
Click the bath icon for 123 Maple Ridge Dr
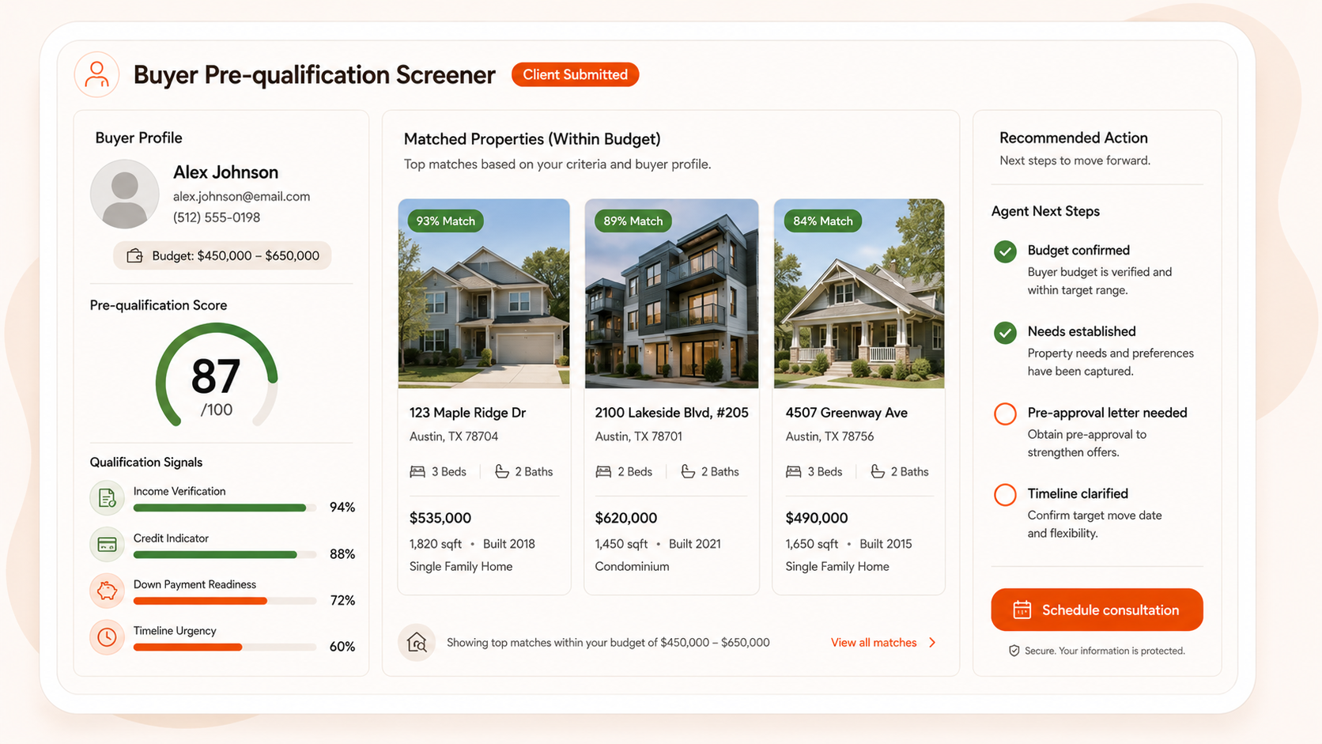point(502,472)
